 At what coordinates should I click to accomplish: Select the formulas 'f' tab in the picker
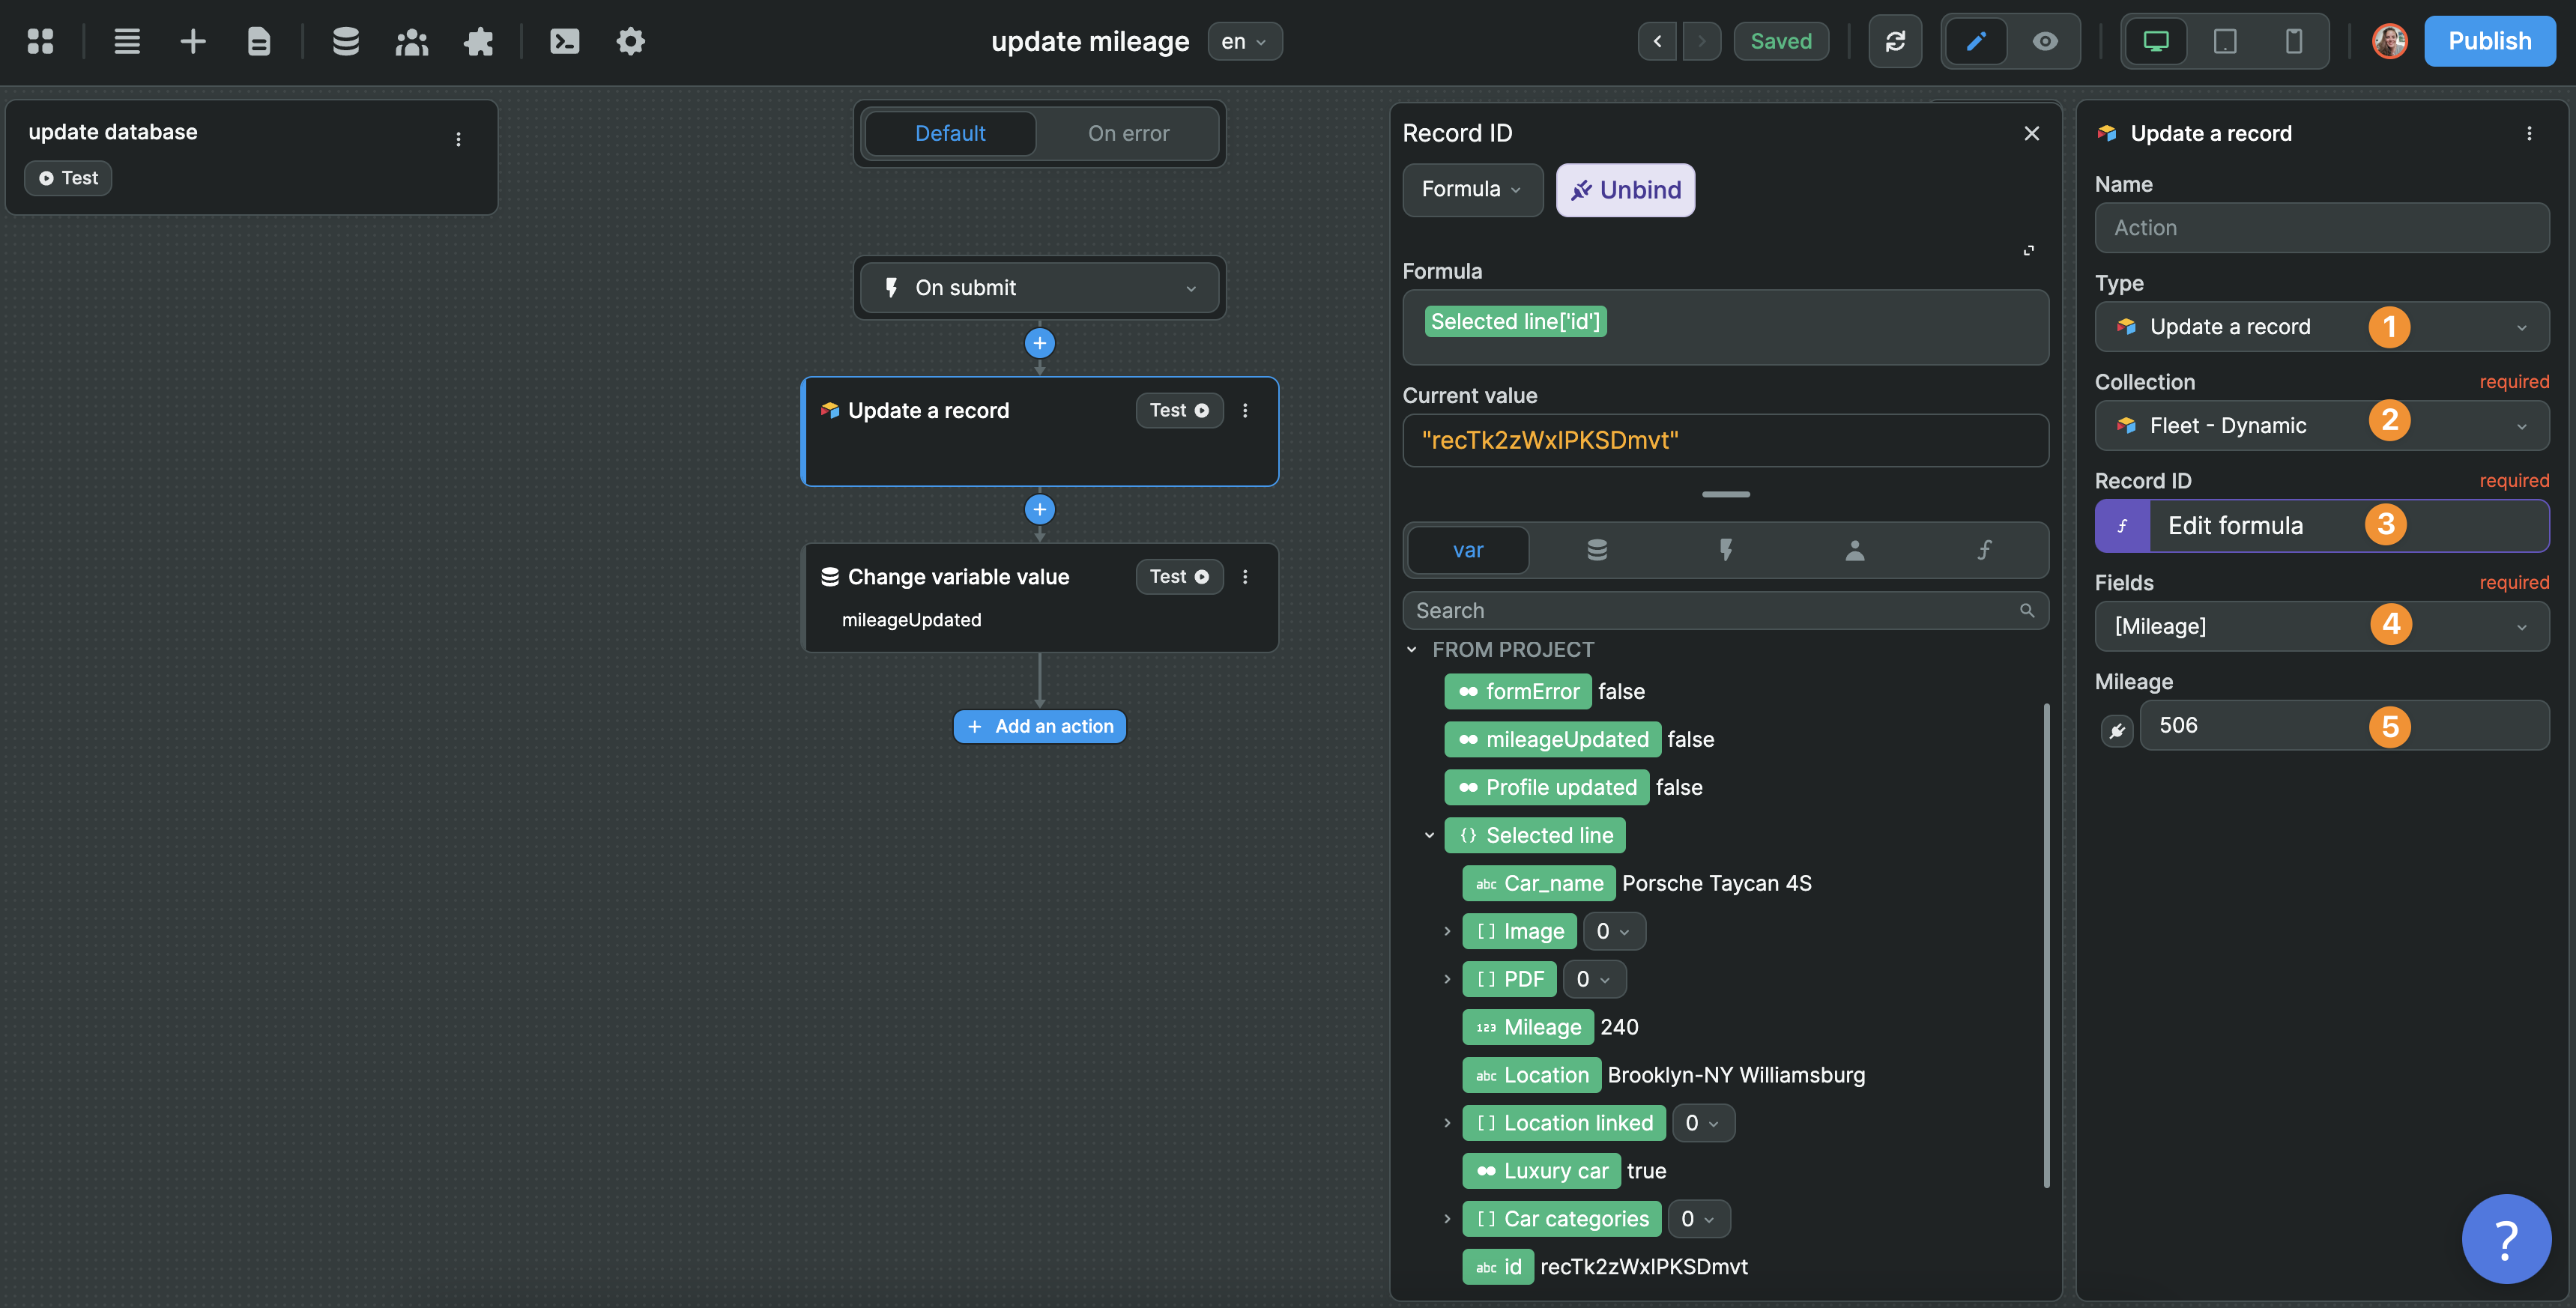[1983, 550]
